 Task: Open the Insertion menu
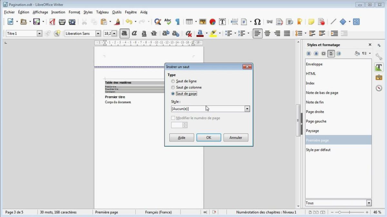[x=58, y=12]
